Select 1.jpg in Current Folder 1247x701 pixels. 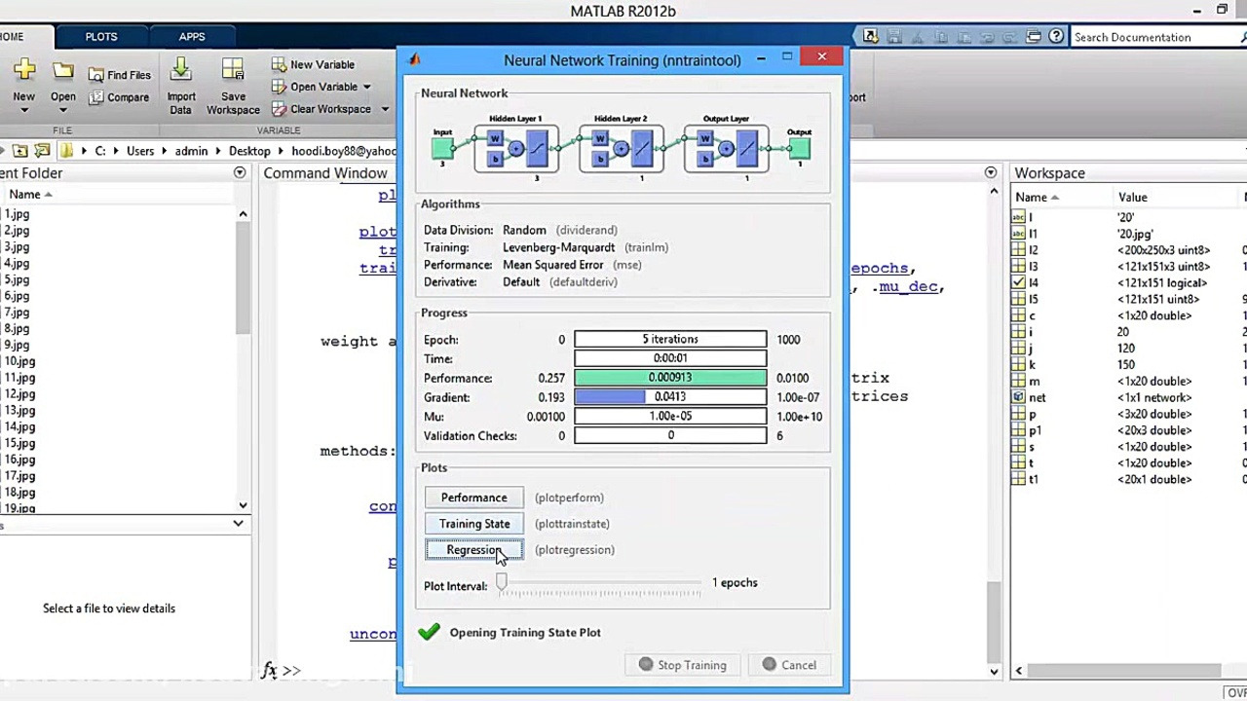coord(18,214)
